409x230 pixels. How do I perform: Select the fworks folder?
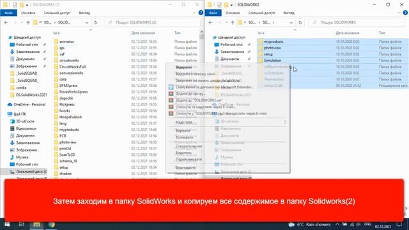(x=65, y=111)
